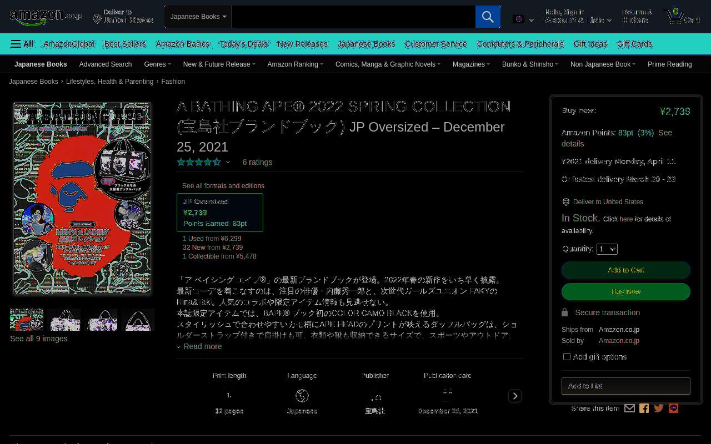Open Prime Reading link

[669, 64]
